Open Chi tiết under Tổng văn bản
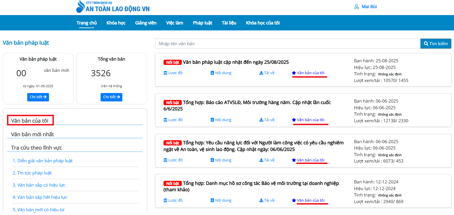The image size is (454, 215). (x=111, y=97)
